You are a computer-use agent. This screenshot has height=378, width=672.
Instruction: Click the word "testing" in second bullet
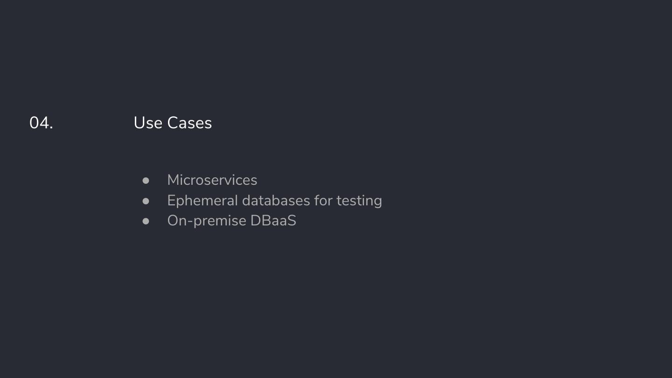point(359,201)
